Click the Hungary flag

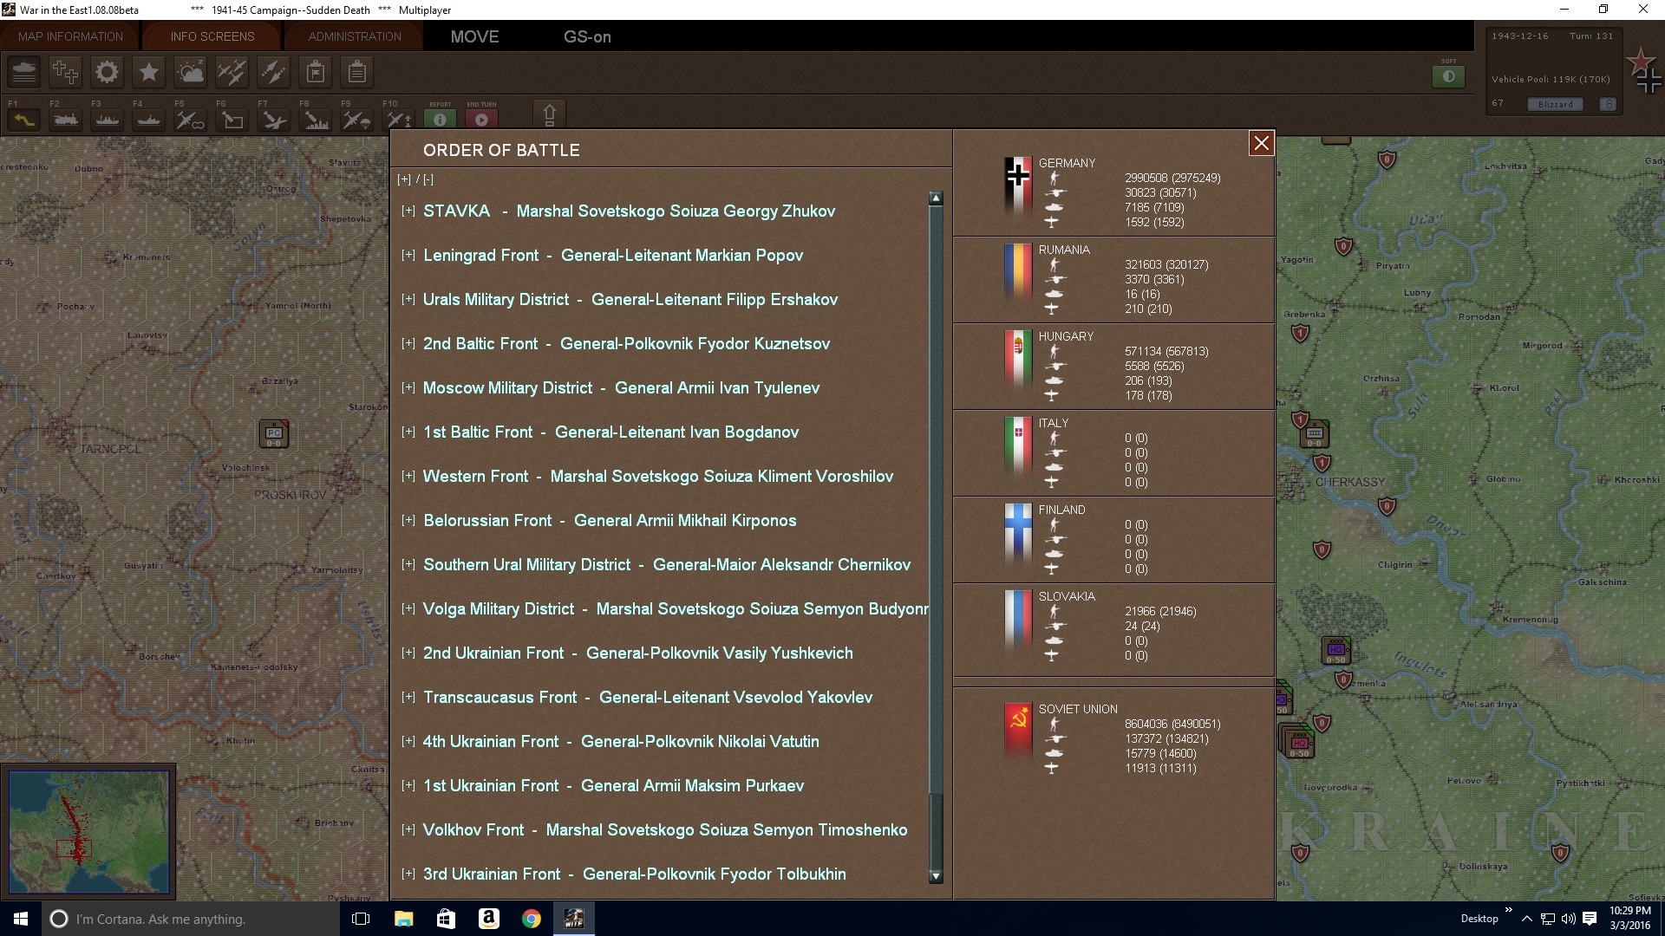[1018, 361]
